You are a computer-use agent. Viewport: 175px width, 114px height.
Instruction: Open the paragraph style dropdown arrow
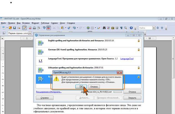[30, 33]
